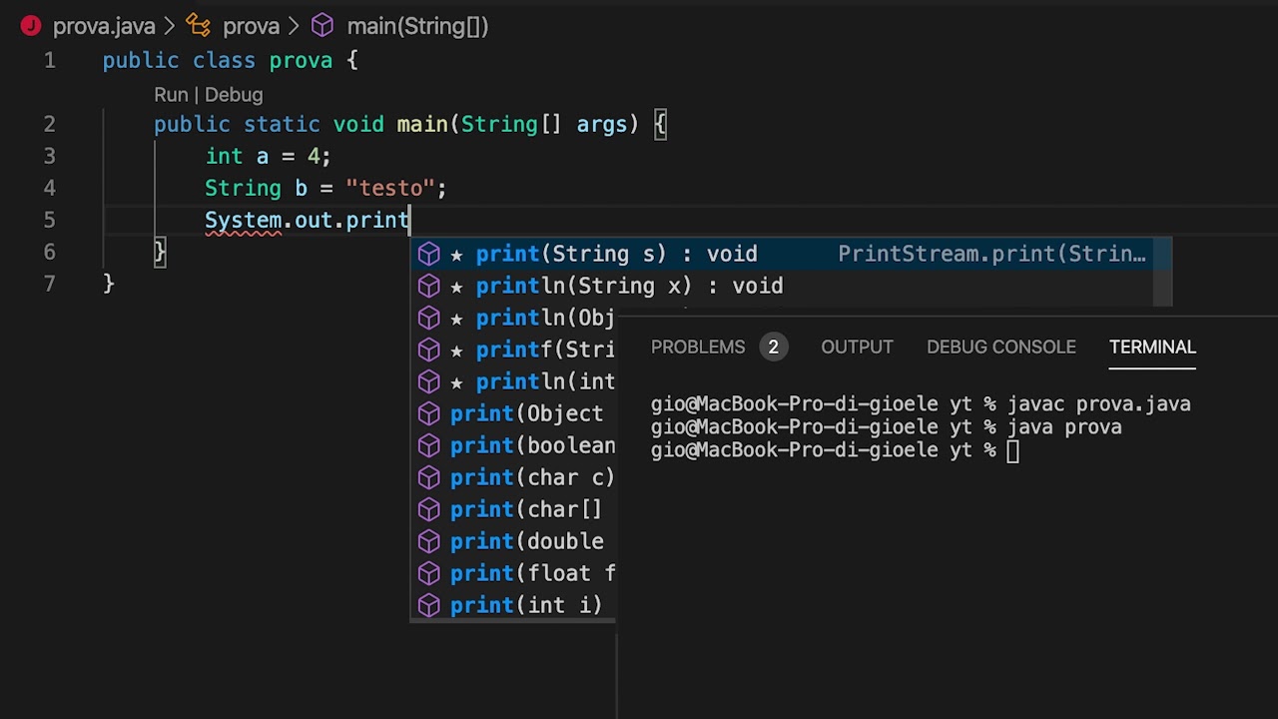Screen dimensions: 1278x719
Task: Pick print(char c) suggestion
Action: point(513,477)
